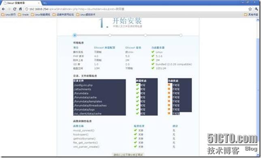Click the green required-status check for ./config.inc.php
Viewport: 261px width, 158px height.
(137, 85)
